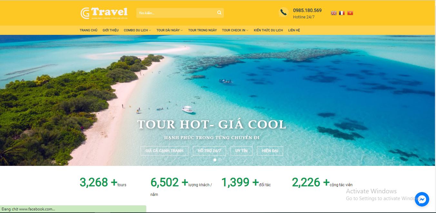Open the Liên Hệ contact link
This screenshot has width=436, height=213.
294,30
